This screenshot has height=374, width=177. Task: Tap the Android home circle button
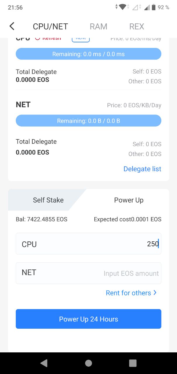coord(88,363)
